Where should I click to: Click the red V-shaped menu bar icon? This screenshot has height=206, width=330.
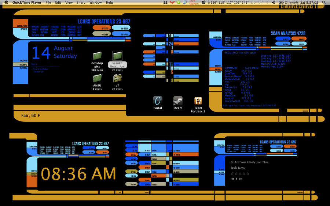click(x=172, y=3)
